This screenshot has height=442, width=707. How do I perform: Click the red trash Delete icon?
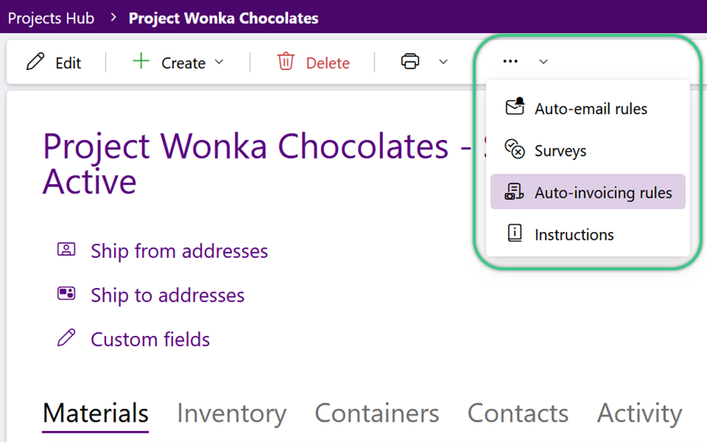tap(285, 61)
